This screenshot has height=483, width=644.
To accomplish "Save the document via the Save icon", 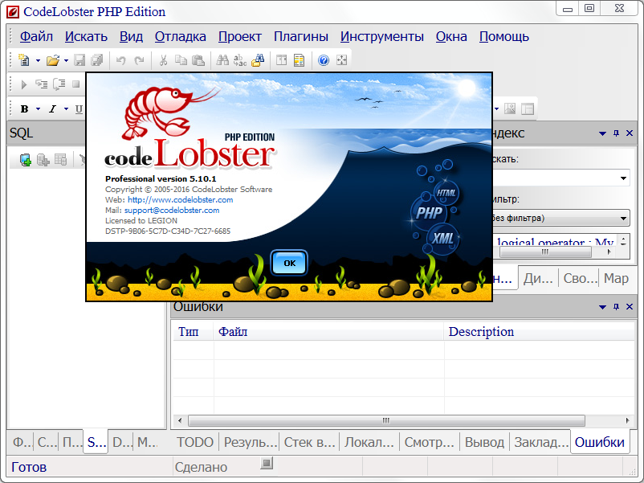I will (80, 60).
